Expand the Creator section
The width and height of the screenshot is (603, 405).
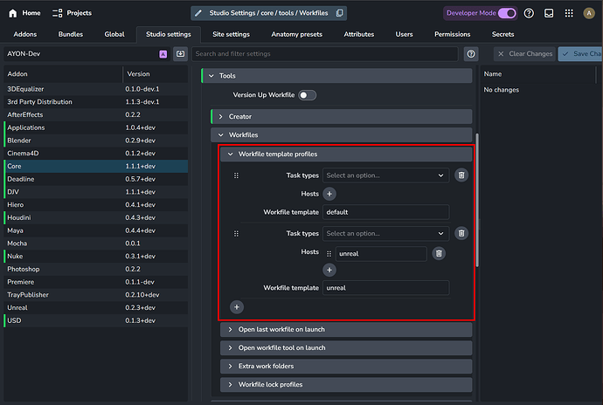(342, 116)
